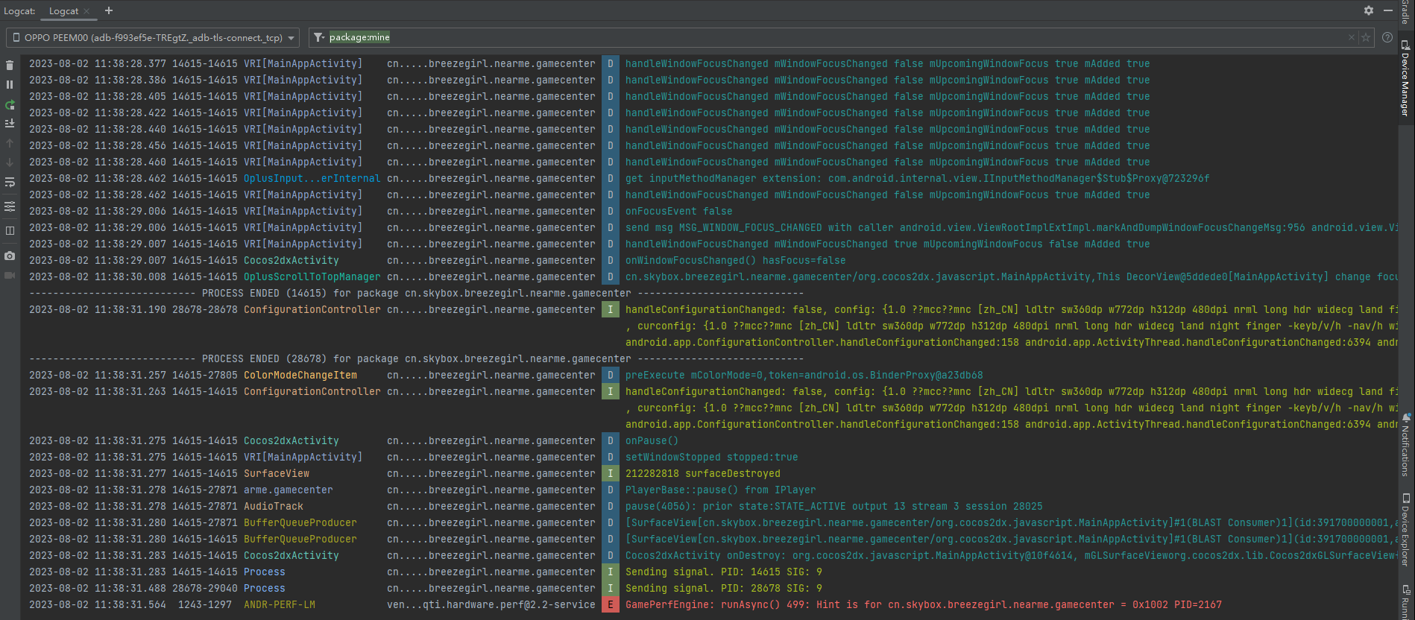Screen dimensions: 1415x620
Task: Click the 'PROCESS ENDED (28678)' separator line
Action: (x=416, y=358)
